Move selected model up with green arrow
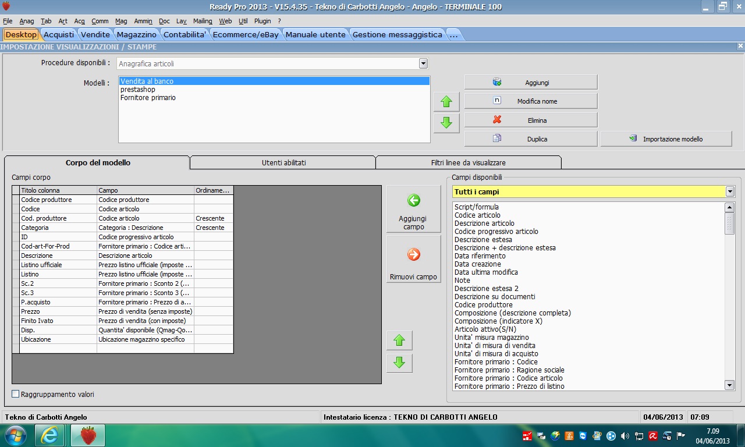The height and width of the screenshot is (447, 745). (x=446, y=102)
